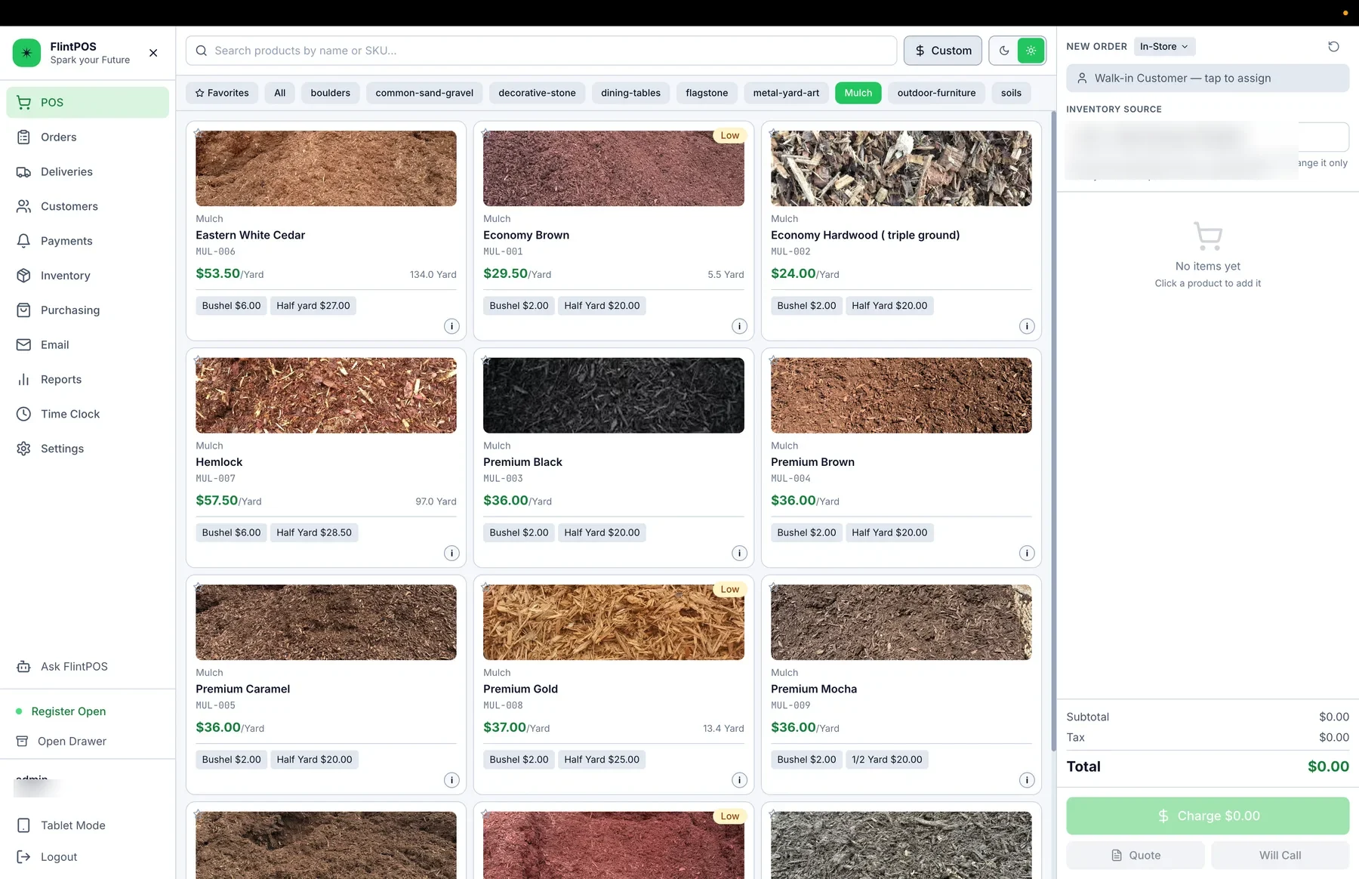Click the Charge $0.00 button
Image resolution: width=1359 pixels, height=879 pixels.
click(1208, 816)
